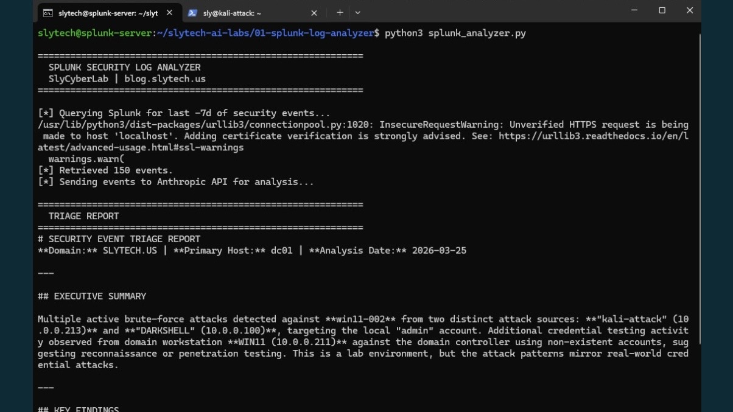Screen dimensions: 733x412
Task: Click the 'Querying Splunk for last -7d' line
Action: pos(184,113)
